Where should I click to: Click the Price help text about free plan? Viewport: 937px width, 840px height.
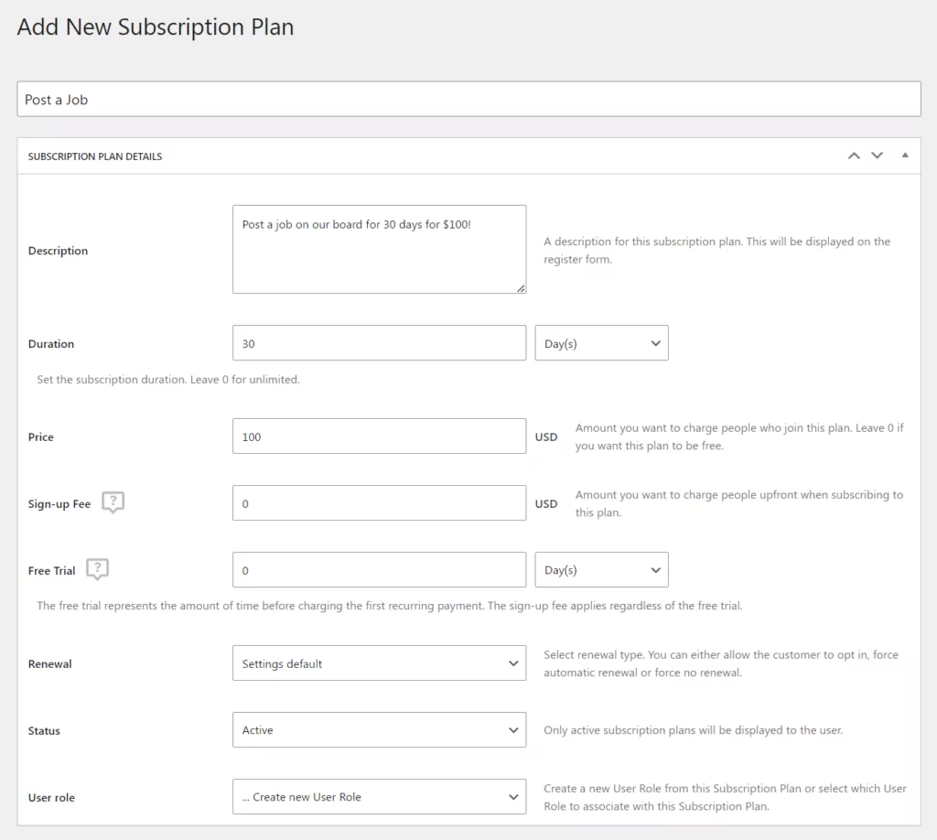tap(739, 436)
